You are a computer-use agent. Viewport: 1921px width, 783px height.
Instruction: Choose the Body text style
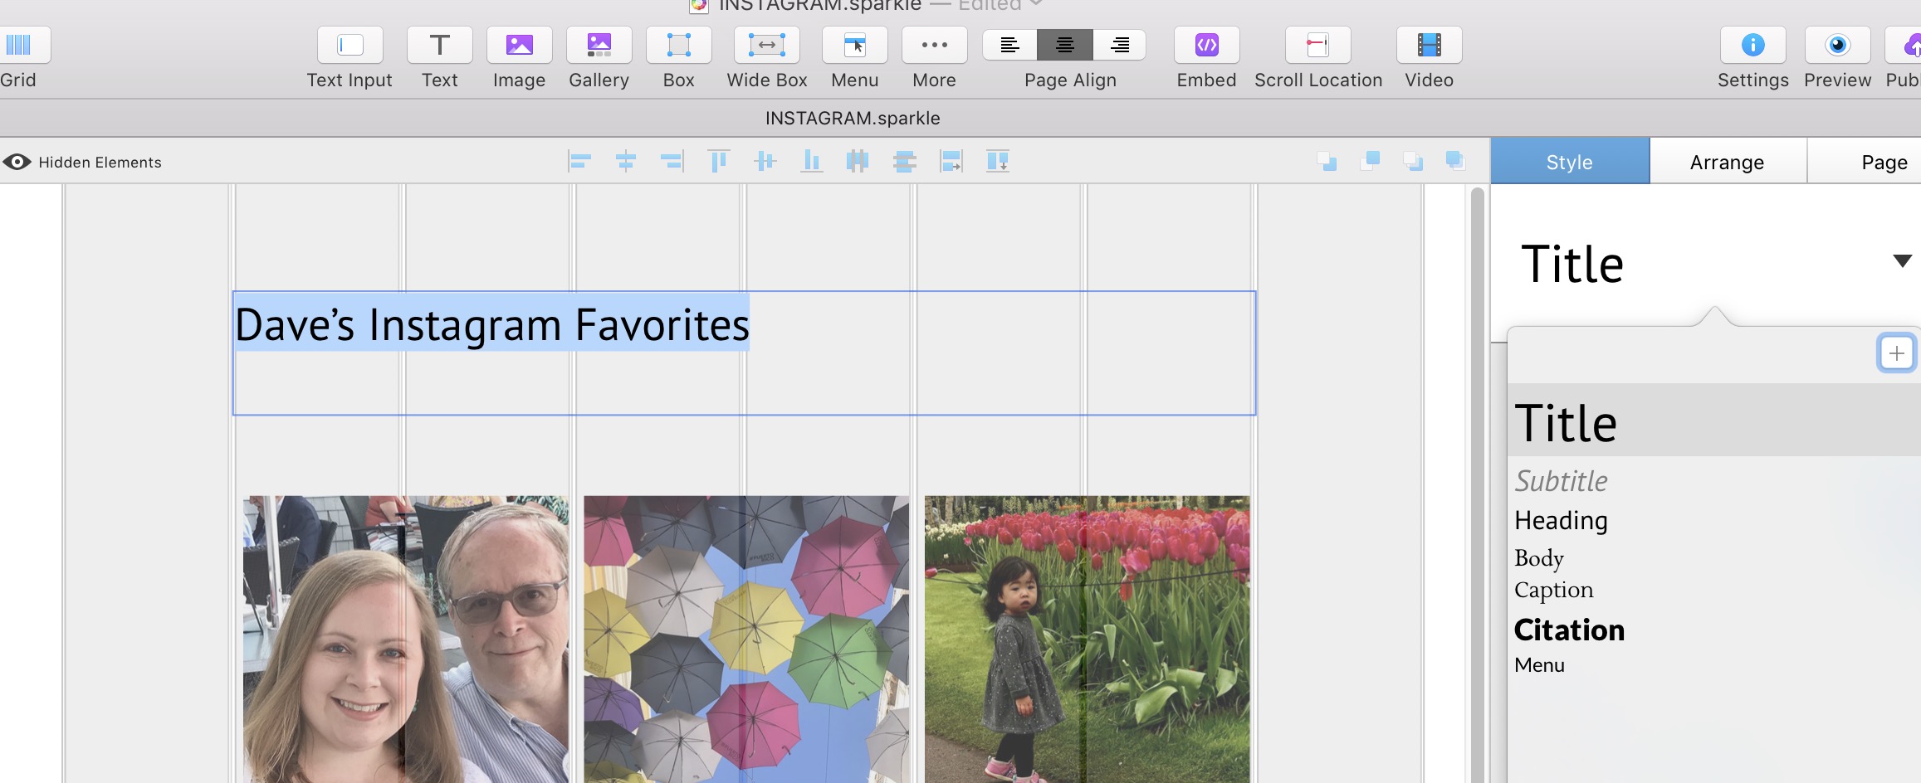coord(1539,557)
